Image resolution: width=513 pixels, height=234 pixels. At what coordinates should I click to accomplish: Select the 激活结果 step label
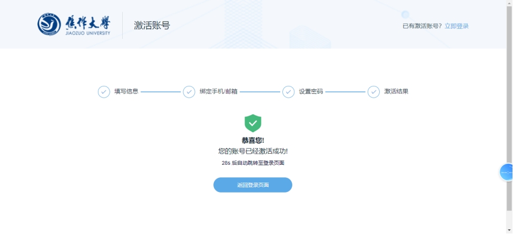click(x=396, y=92)
